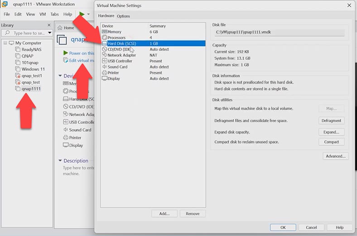Collapse the My Computer tree node
The image size is (357, 236).
[5, 43]
